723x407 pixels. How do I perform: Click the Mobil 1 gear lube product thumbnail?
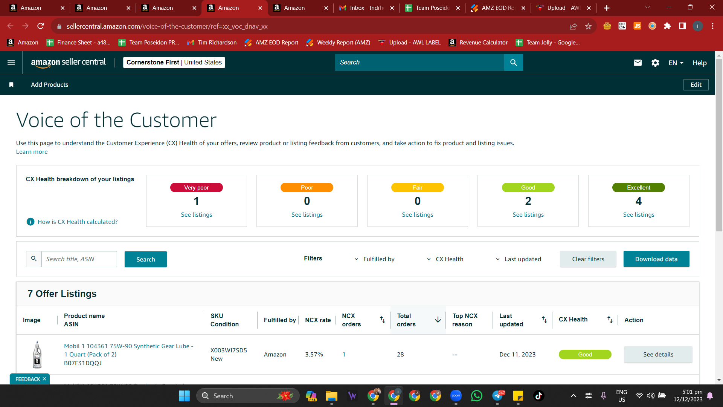(x=37, y=354)
